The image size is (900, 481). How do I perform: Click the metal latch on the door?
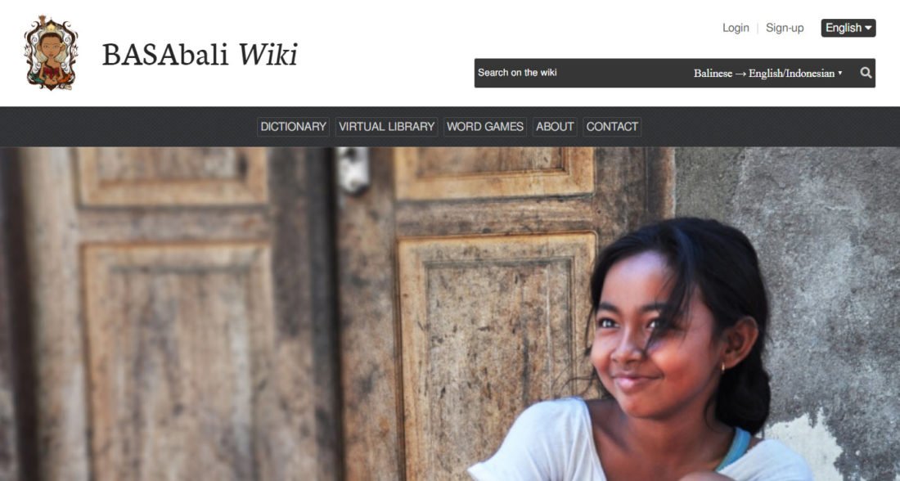[x=353, y=169]
